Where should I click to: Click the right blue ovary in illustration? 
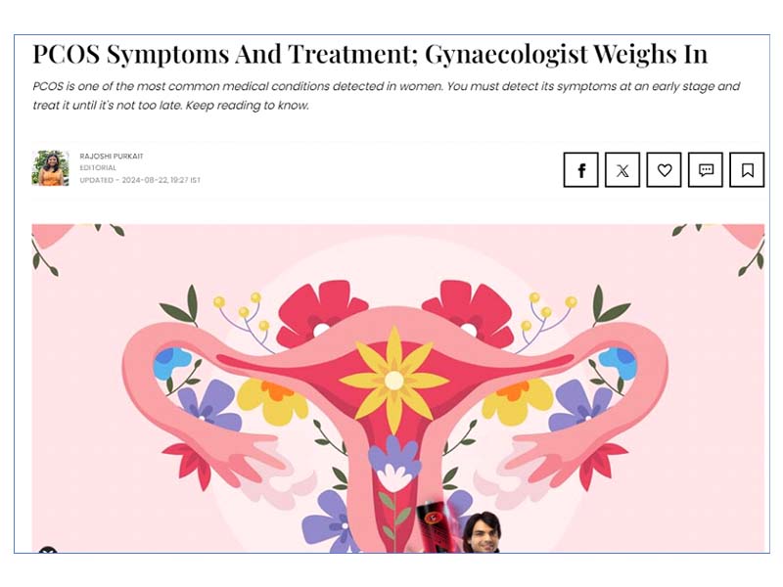click(x=618, y=363)
